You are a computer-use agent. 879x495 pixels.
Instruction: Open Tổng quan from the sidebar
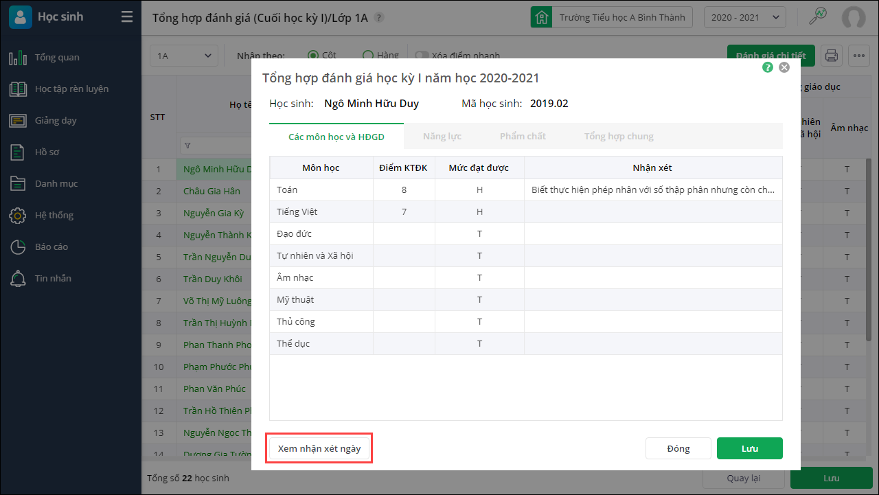pyautogui.click(x=57, y=57)
